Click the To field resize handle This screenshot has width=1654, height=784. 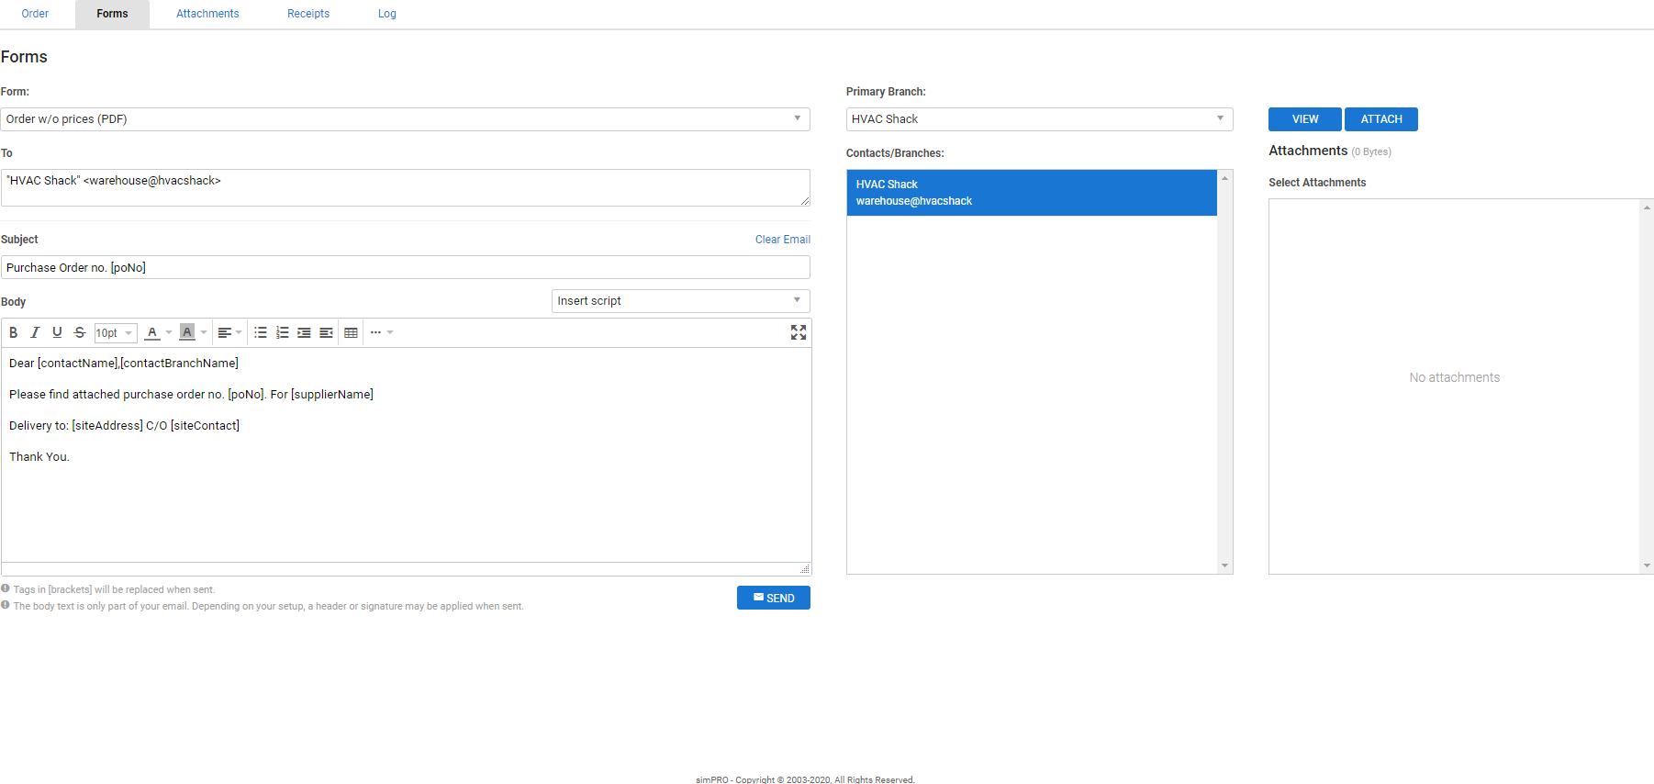pyautogui.click(x=805, y=200)
